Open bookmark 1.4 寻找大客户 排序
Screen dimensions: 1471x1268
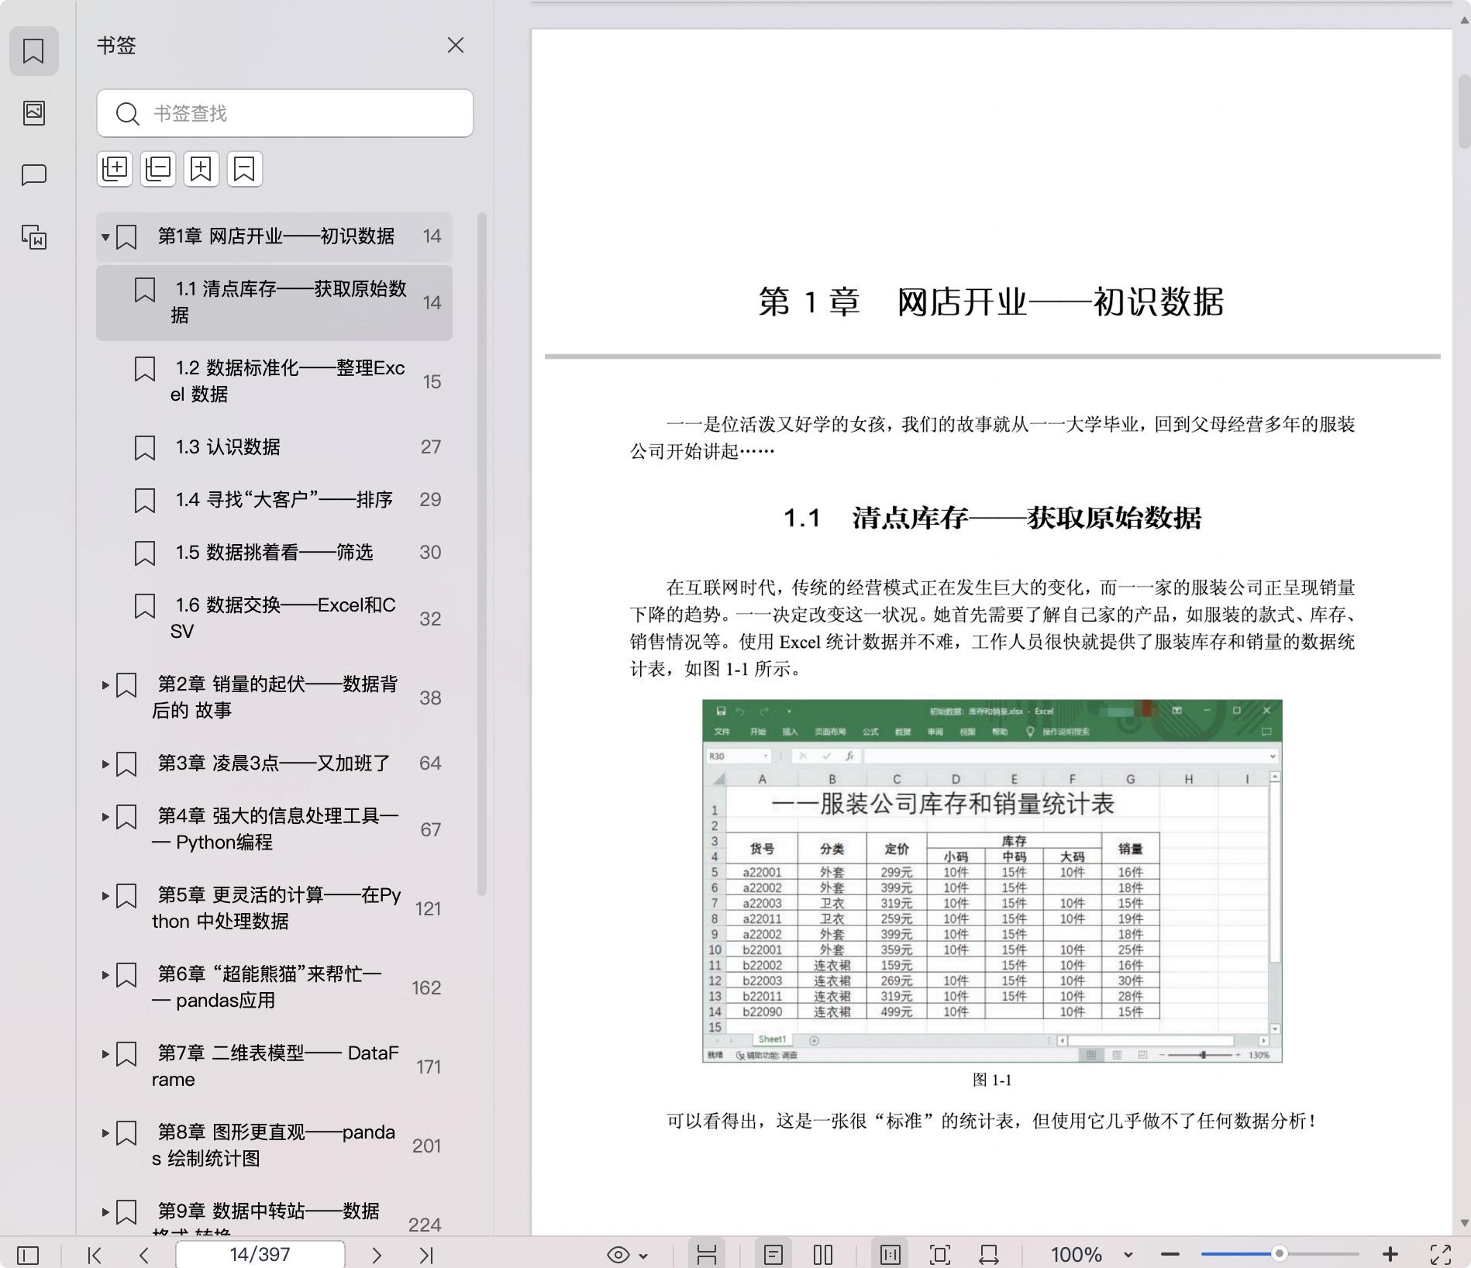(274, 500)
